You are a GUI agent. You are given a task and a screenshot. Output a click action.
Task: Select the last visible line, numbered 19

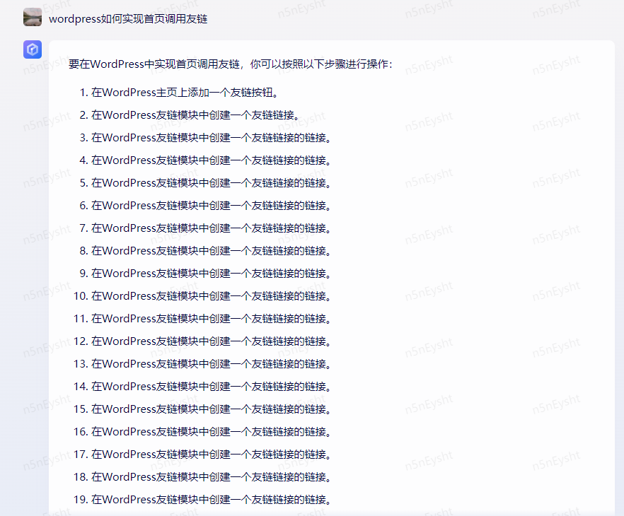[x=211, y=500]
